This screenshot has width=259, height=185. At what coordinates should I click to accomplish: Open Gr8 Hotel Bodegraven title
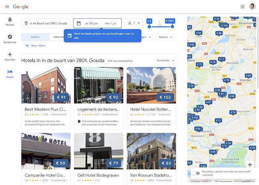(x=98, y=175)
